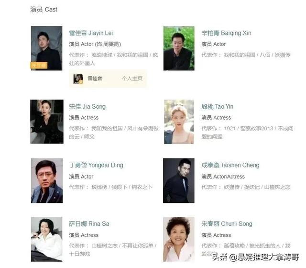Open Taishen Cheng's cast photo
Viewport: 306px width, 268px height.
(179, 180)
